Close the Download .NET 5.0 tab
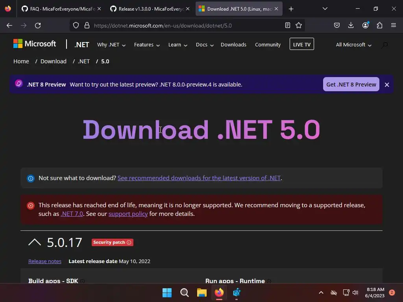This screenshot has height=302, width=403. tap(276, 9)
